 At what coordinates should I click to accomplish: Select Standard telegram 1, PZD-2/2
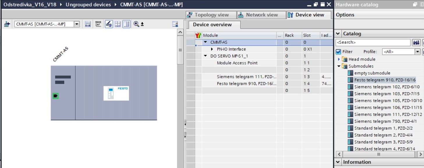click(x=384, y=128)
